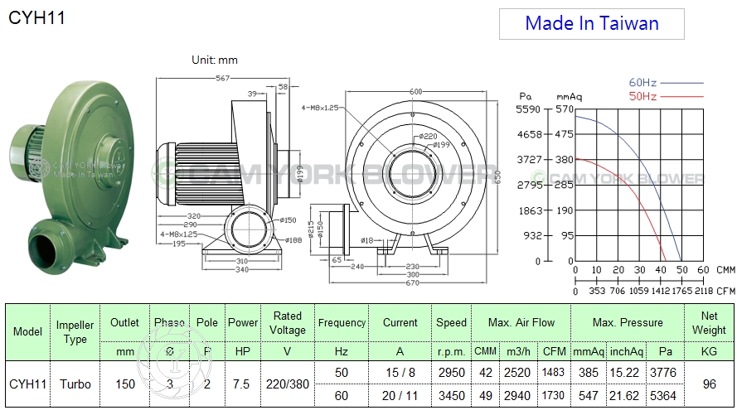Click the 'Max. Air Flow' column header
737x415 pixels.
click(x=521, y=323)
